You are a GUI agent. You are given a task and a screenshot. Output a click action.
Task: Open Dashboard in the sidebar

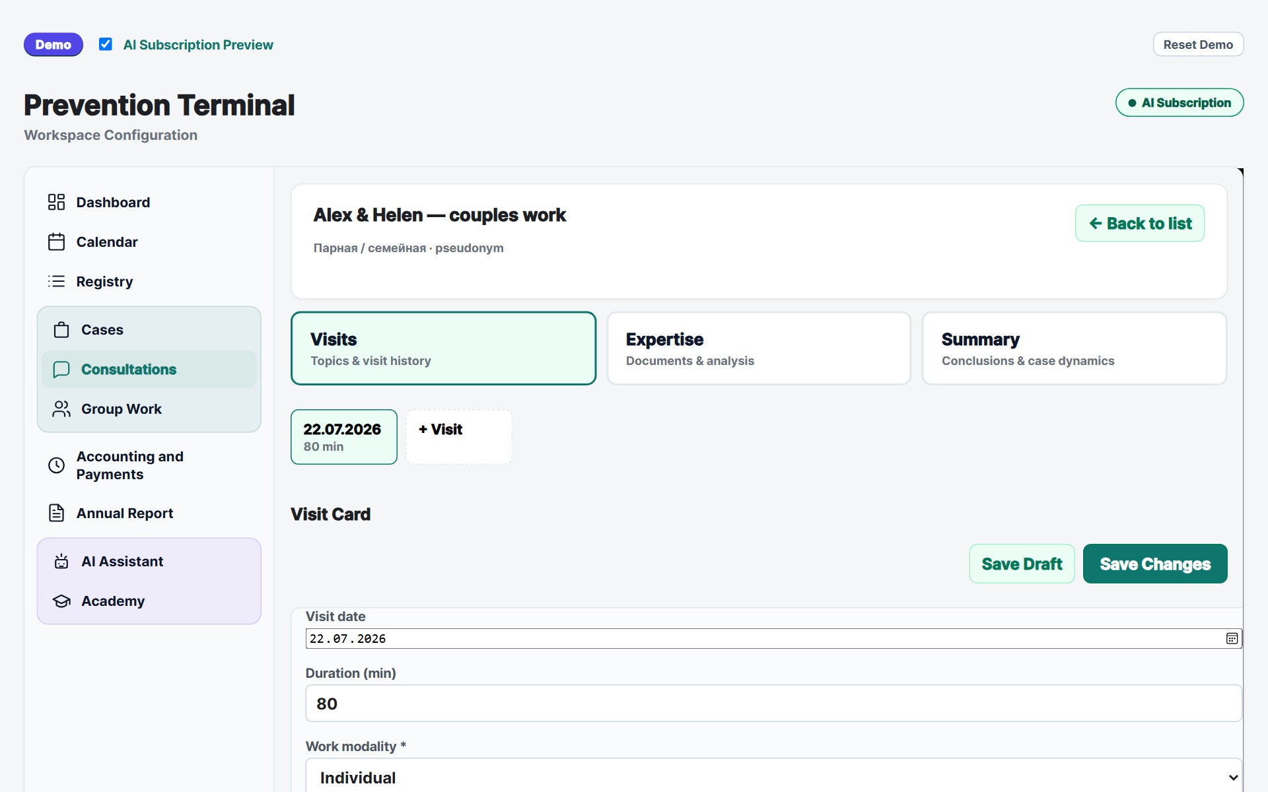(x=149, y=202)
